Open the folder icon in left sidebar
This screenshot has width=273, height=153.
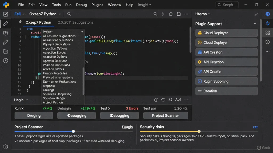pyautogui.click(x=6, y=51)
